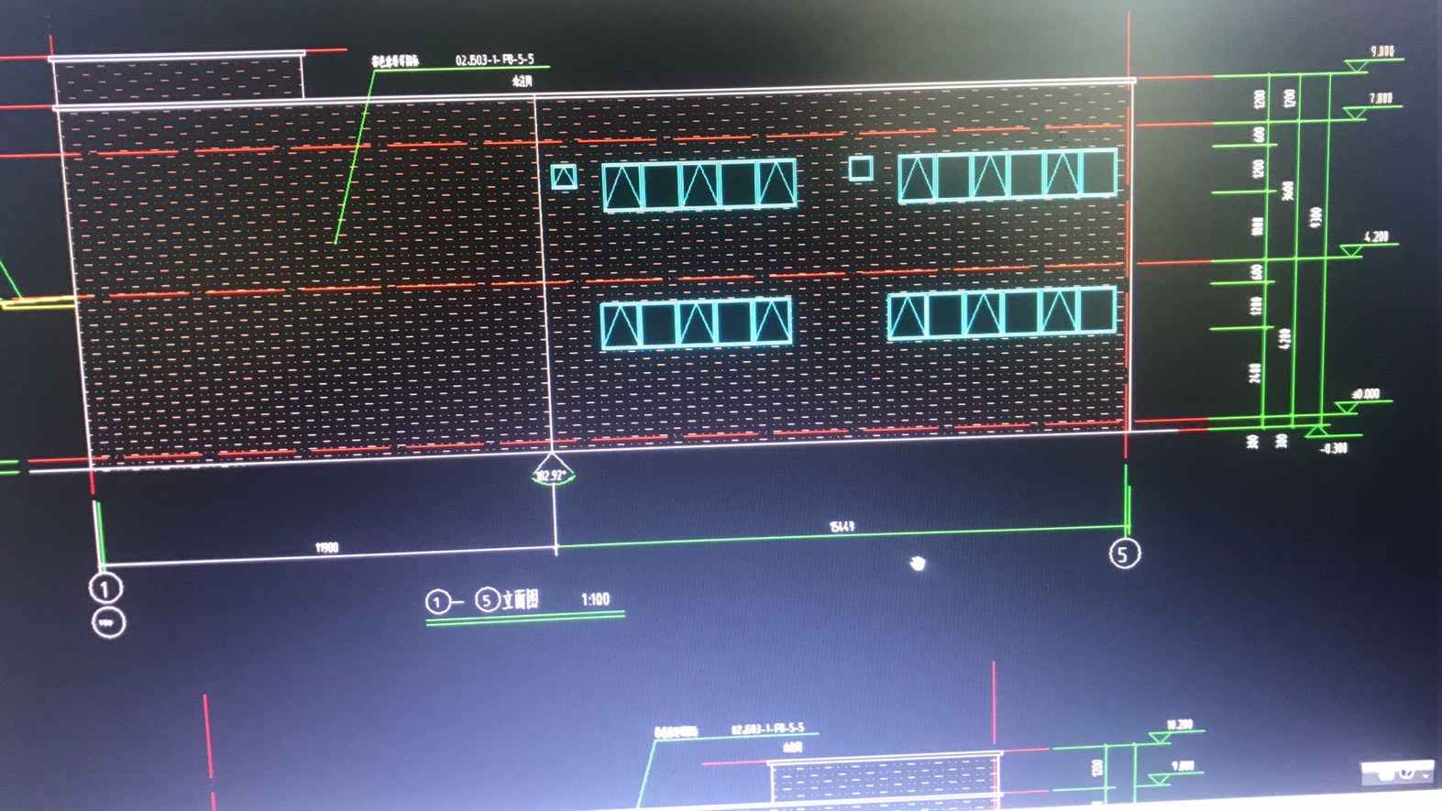This screenshot has height=811, width=1442.
Task: Select the 15449 horizontal dimension text
Action: pyautogui.click(x=842, y=526)
